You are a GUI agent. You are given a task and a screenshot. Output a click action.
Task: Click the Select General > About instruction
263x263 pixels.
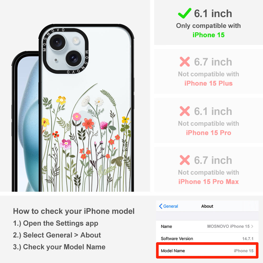pos(57,235)
